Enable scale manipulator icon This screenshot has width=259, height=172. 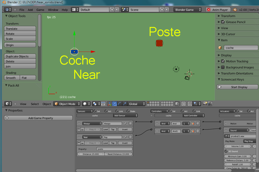click(125, 104)
